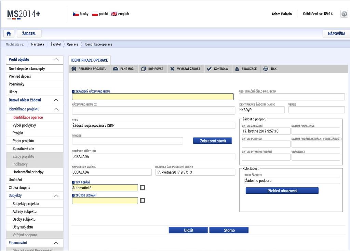Open the Žadatel menu button
This screenshot has height=251, width=350.
coord(29,34)
